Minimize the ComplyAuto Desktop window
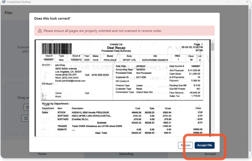 point(227,2)
